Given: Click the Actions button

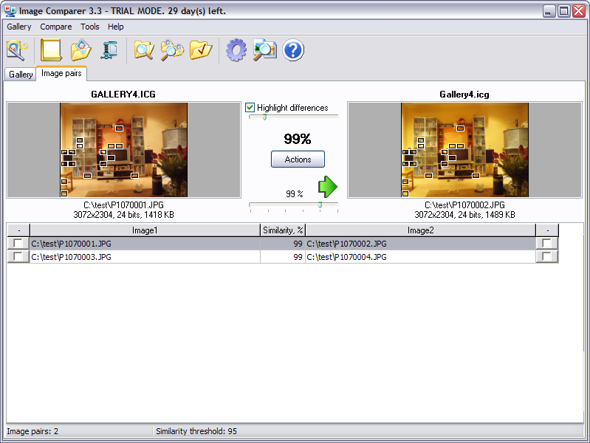Looking at the screenshot, I should point(298,159).
